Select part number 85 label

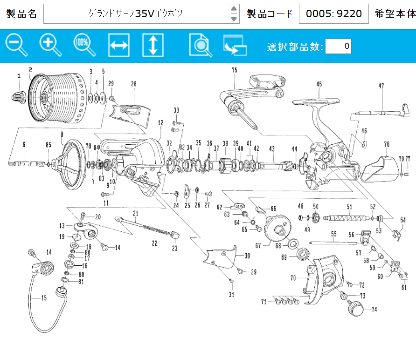(49, 145)
